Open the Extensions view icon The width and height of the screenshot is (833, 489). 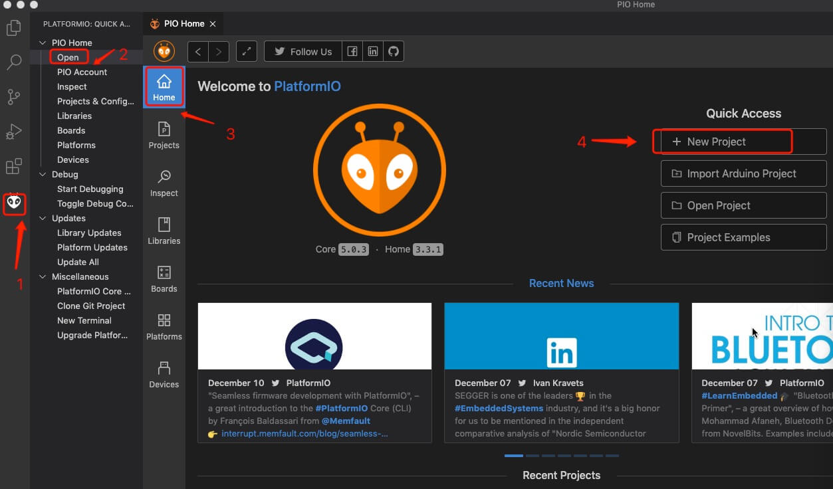13,166
